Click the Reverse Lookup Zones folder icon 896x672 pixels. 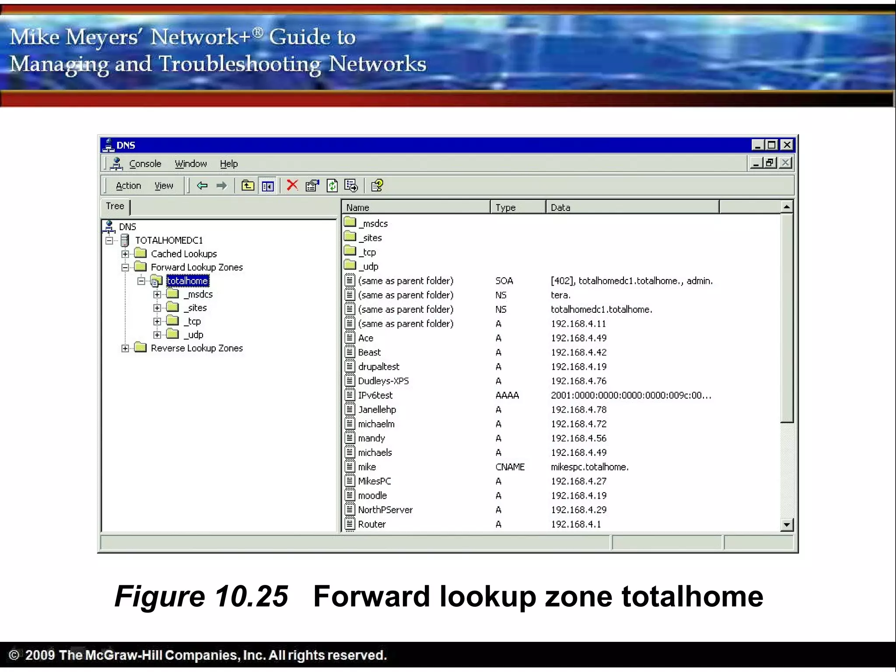pyautogui.click(x=140, y=348)
